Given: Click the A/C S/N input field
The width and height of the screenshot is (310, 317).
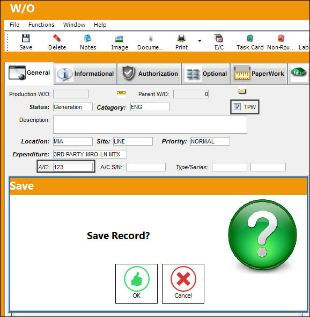Looking at the screenshot, I should pyautogui.click(x=146, y=167).
